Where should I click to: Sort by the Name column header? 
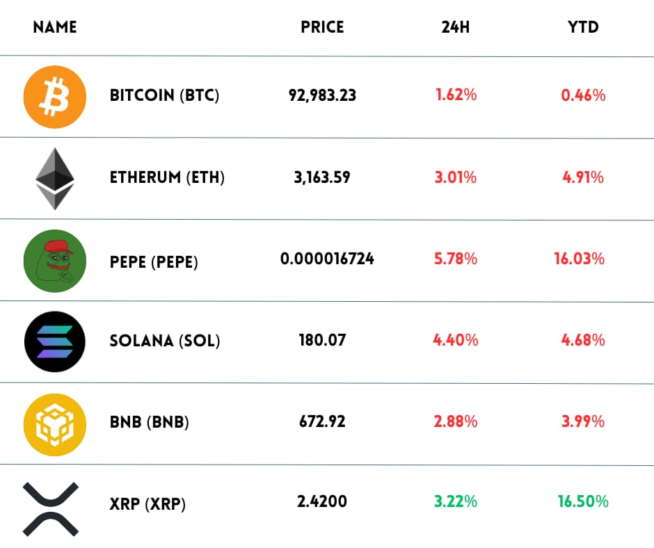pyautogui.click(x=55, y=28)
